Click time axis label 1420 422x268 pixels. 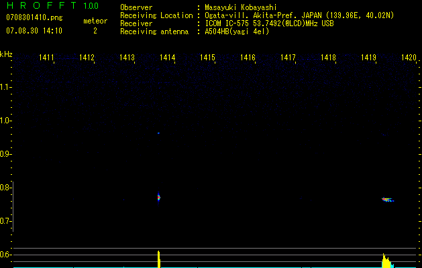[409, 57]
